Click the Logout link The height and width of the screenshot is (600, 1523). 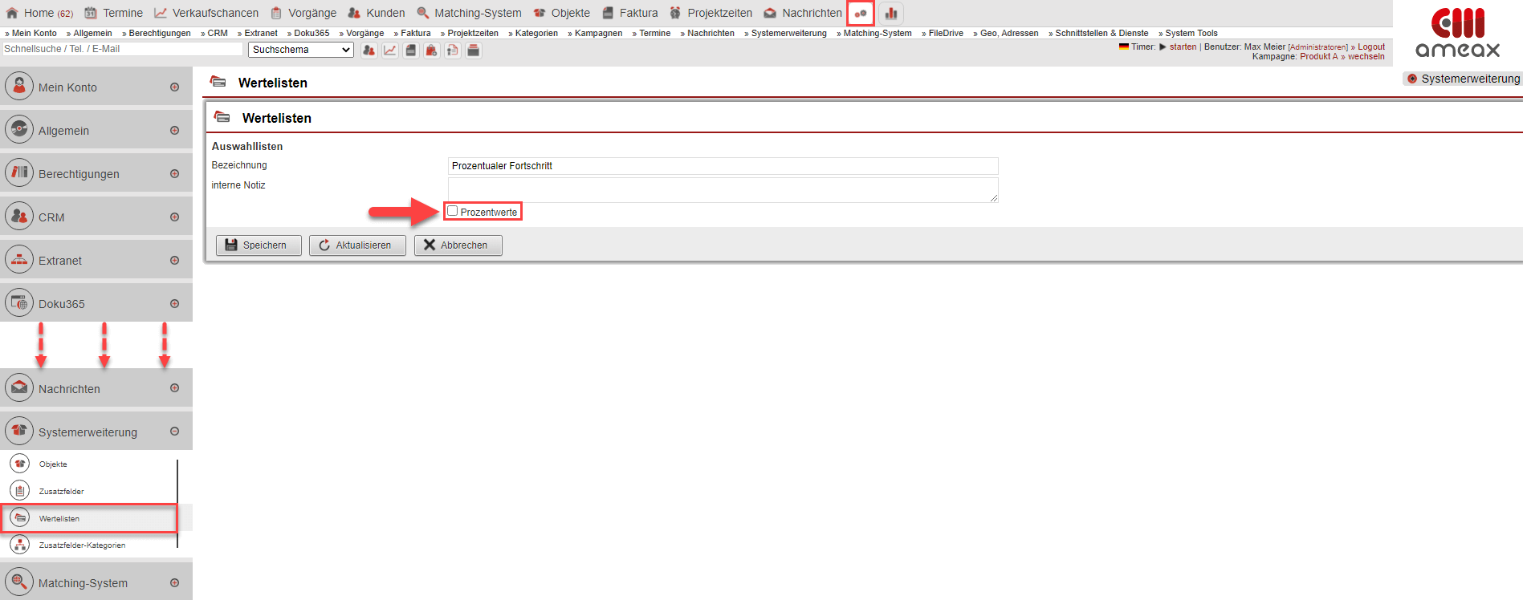(1371, 47)
